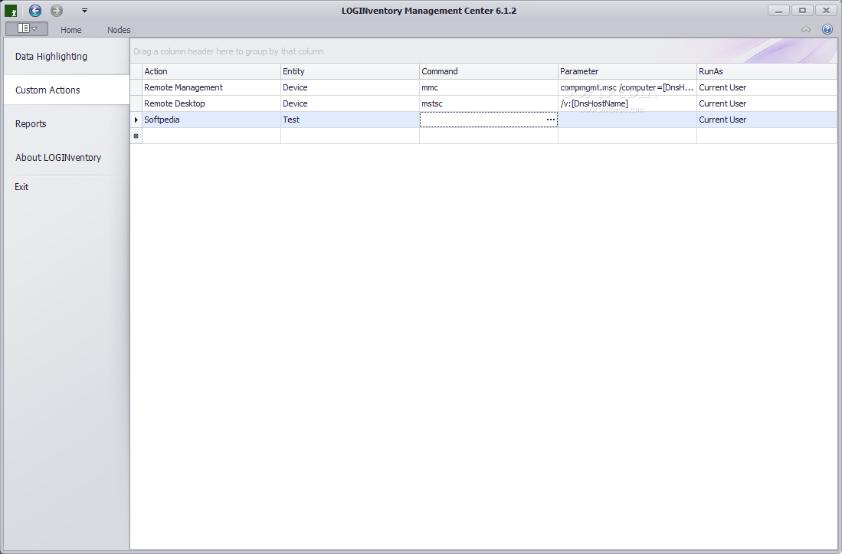Select the mstsc command cell
This screenshot has width=842, height=554.
click(x=489, y=103)
